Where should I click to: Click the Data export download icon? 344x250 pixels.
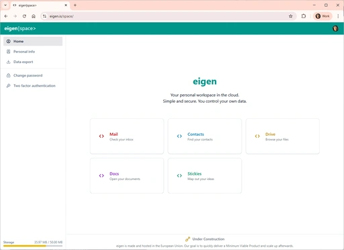[x=8, y=62]
